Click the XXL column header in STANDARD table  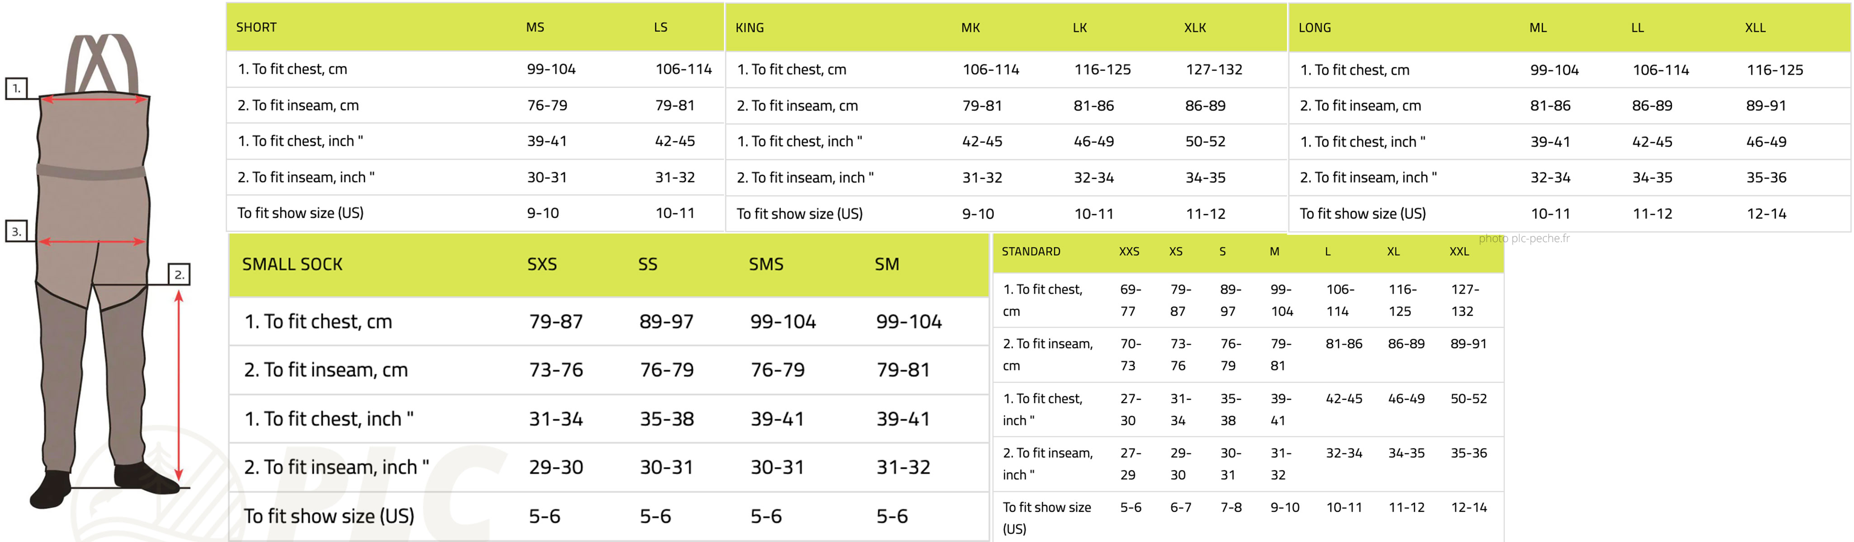(x=1459, y=252)
